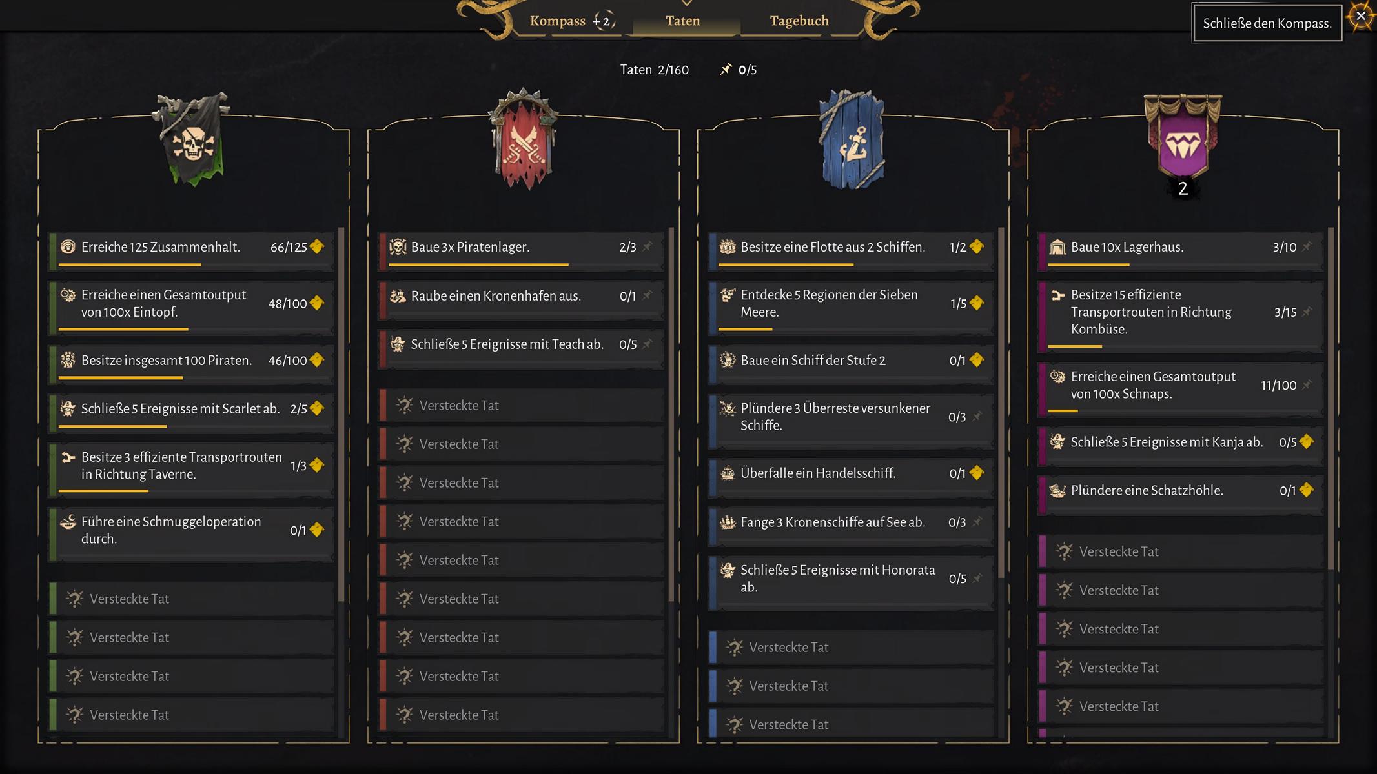Click the blue anchor banner

(852, 139)
